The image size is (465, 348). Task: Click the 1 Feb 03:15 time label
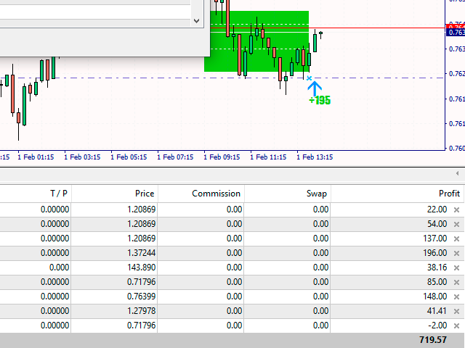tap(82, 157)
